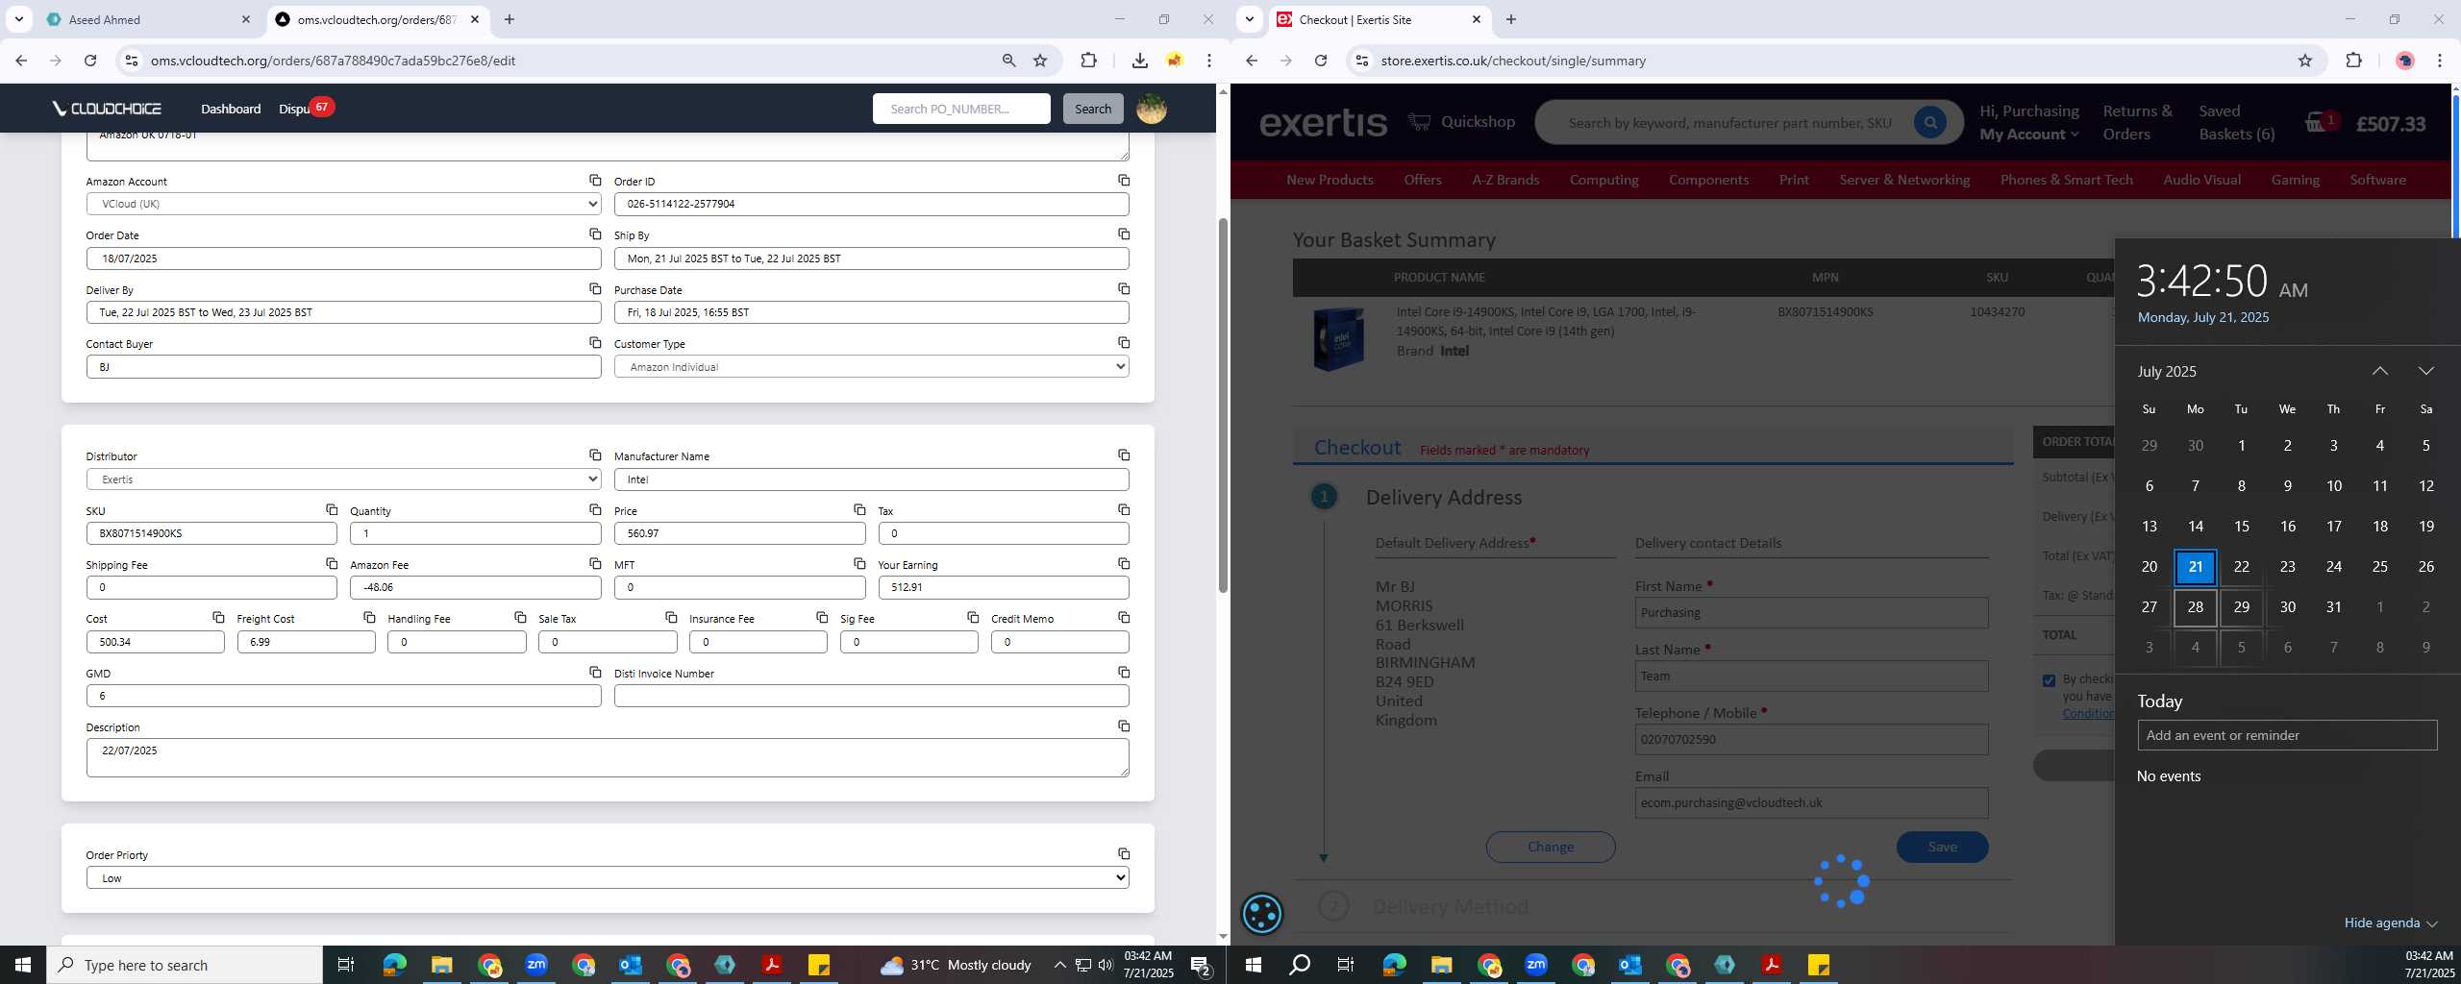
Task: Expand the My Account menu on Exertis
Action: pyautogui.click(x=2028, y=135)
